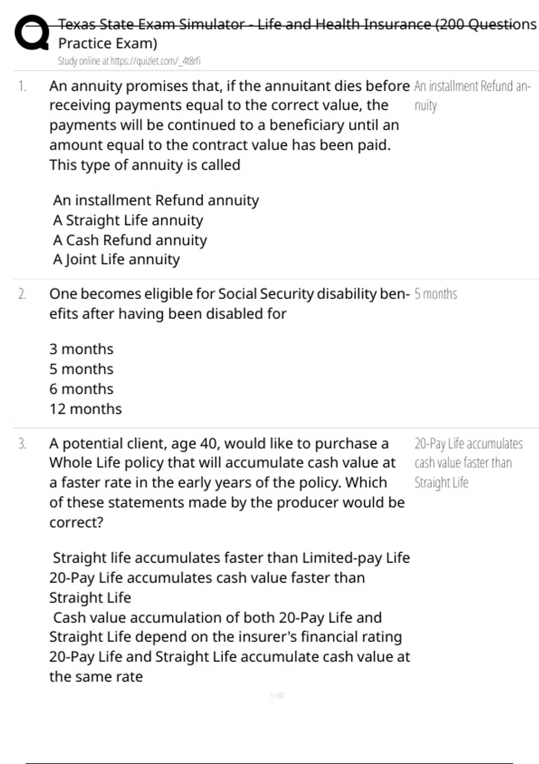This screenshot has height=764, width=539.
Task: Select answer option A Straight Life annuity
Action: [128, 220]
